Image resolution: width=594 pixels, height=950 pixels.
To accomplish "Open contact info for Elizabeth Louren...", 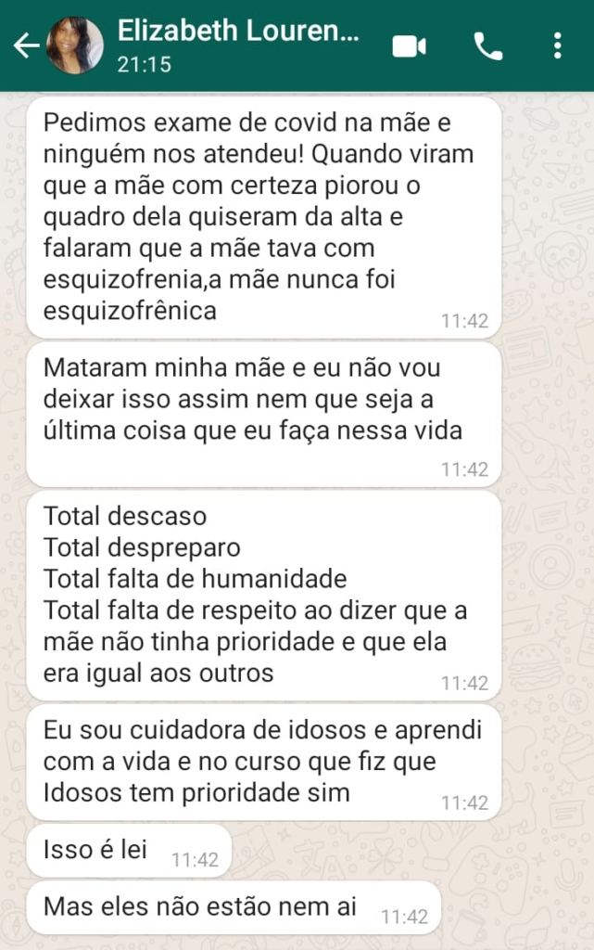I will [x=238, y=32].
